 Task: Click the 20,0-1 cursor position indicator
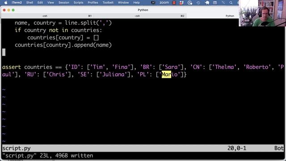pos(236,148)
